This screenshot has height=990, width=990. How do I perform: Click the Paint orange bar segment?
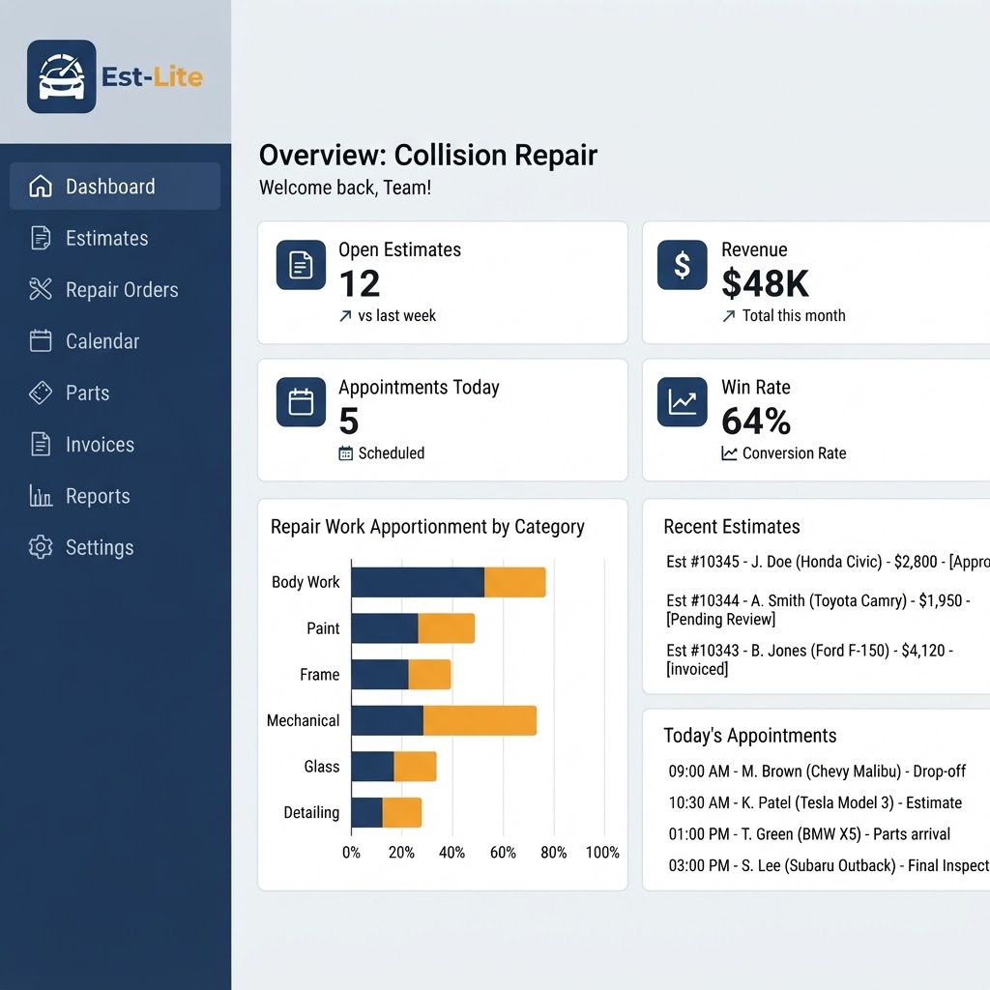tap(446, 628)
